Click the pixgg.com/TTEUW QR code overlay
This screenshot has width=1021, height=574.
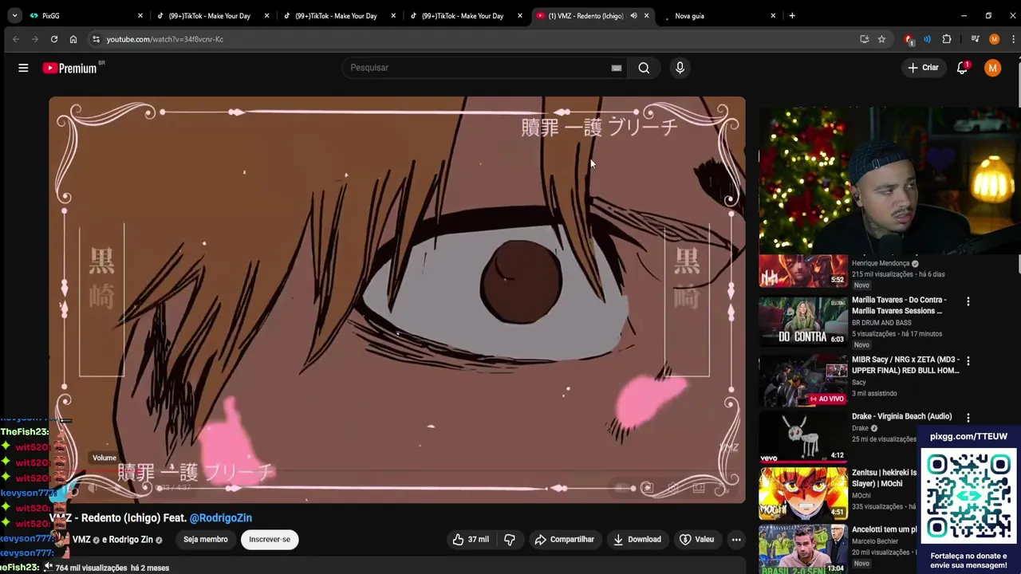(968, 495)
